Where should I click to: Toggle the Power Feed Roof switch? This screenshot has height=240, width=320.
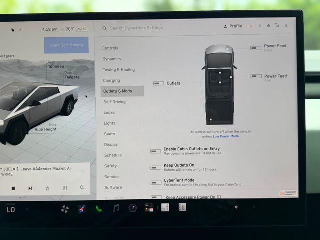256,76
